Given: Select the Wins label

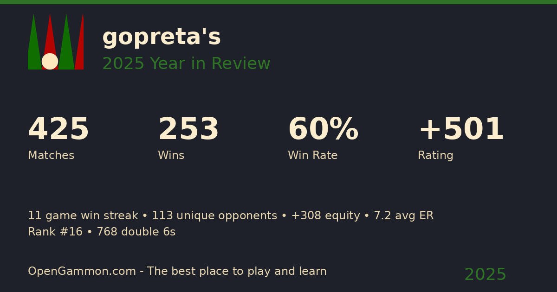Looking at the screenshot, I should 171,156.
